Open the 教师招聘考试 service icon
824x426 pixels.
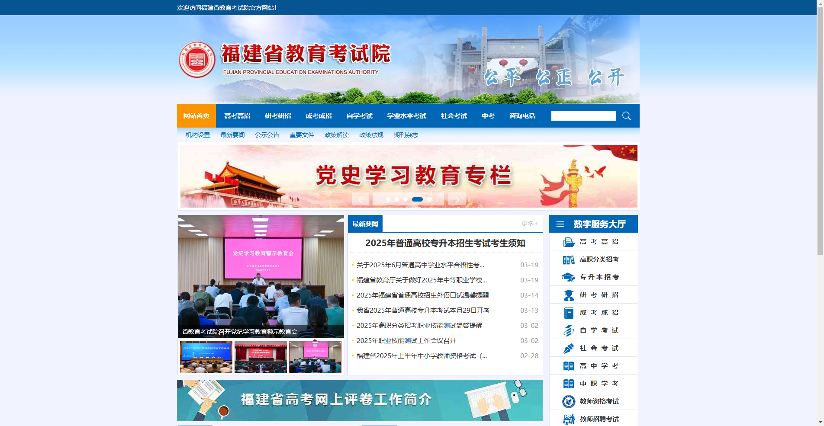tap(568, 419)
